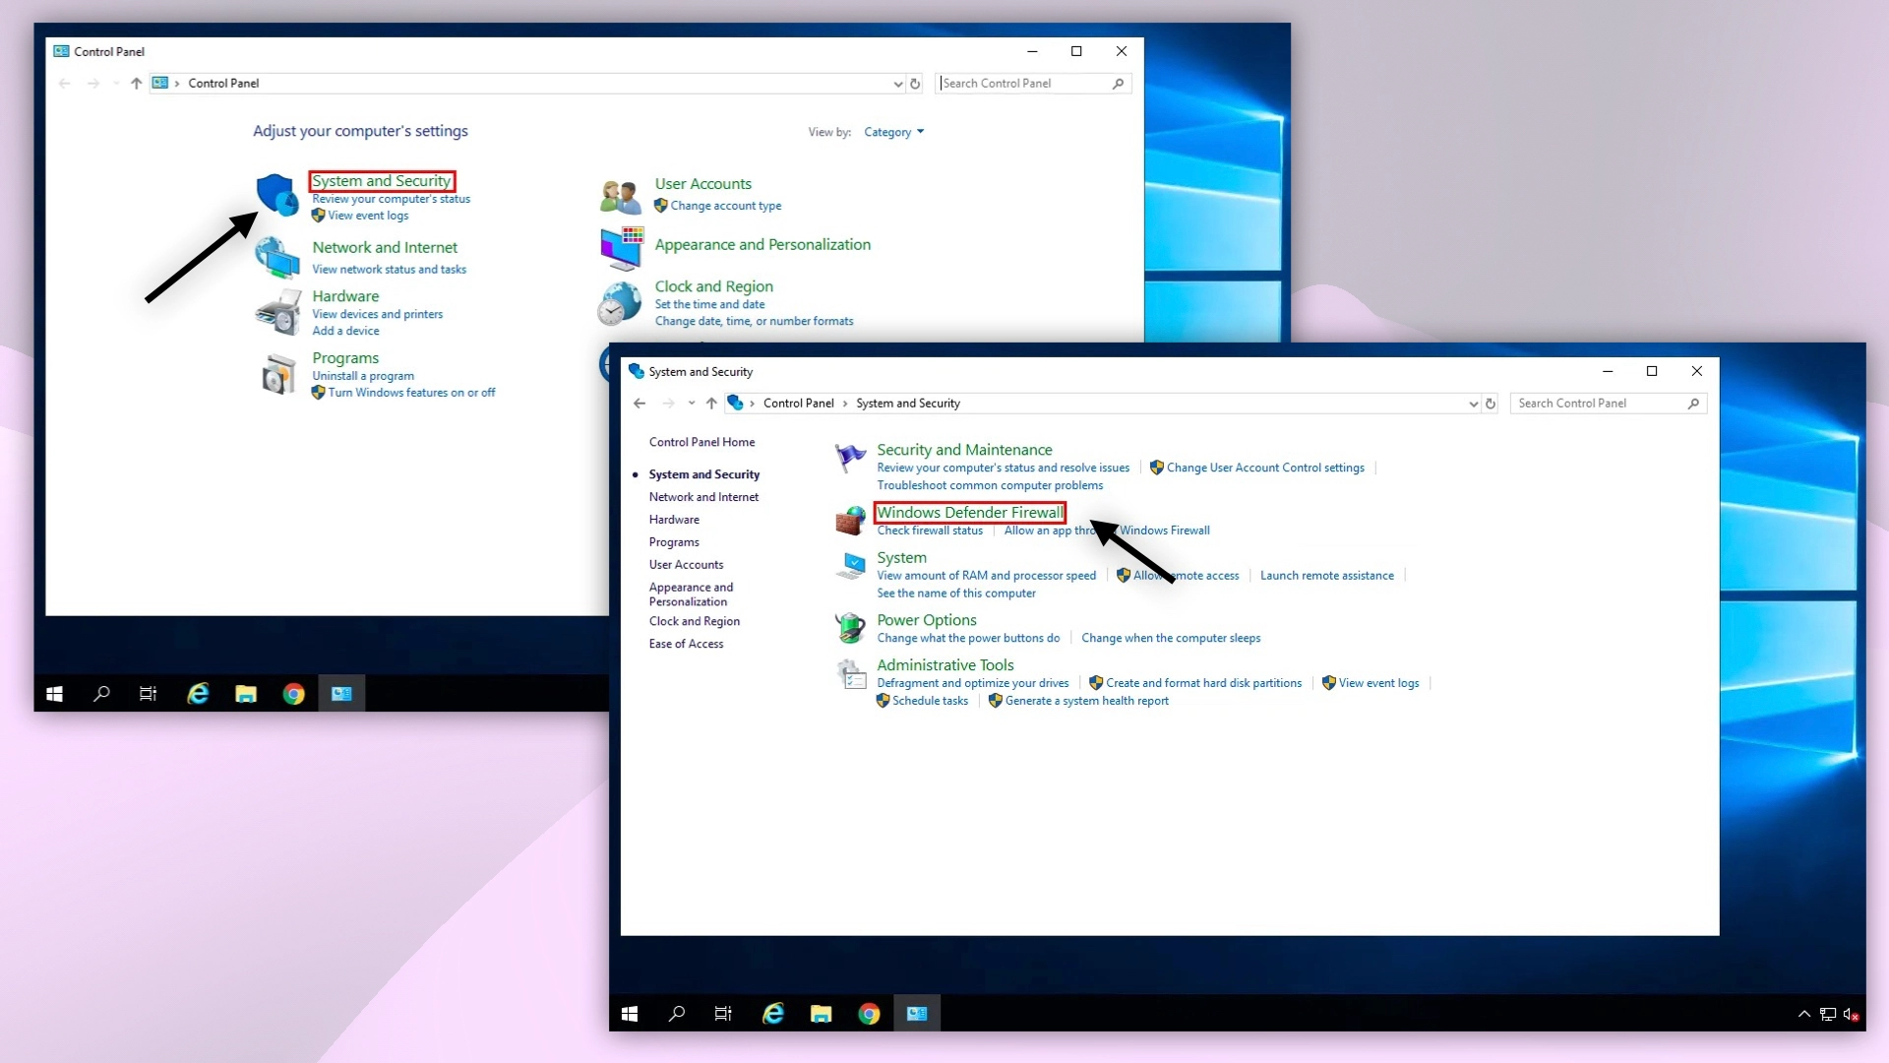1889x1063 pixels.
Task: Select Control Panel in the breadcrumb bar
Action: (801, 403)
